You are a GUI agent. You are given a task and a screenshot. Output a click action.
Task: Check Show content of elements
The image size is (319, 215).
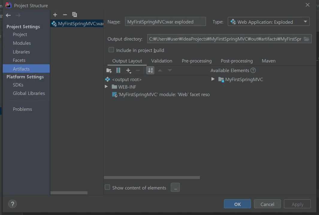[107, 187]
